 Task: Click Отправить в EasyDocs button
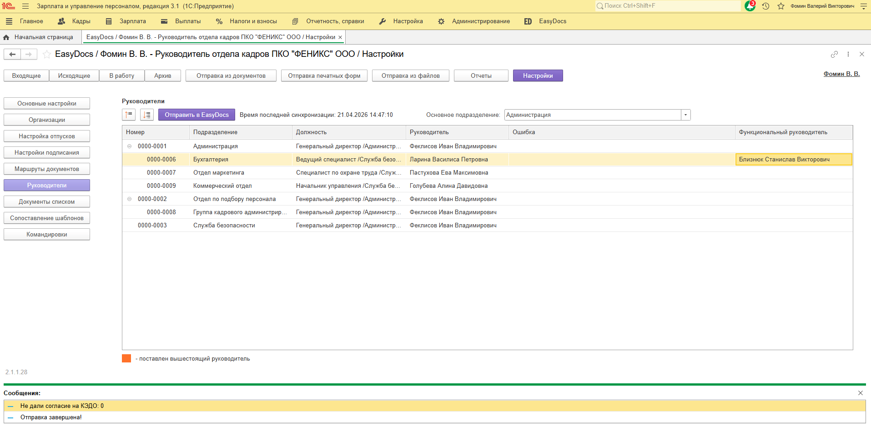point(196,115)
